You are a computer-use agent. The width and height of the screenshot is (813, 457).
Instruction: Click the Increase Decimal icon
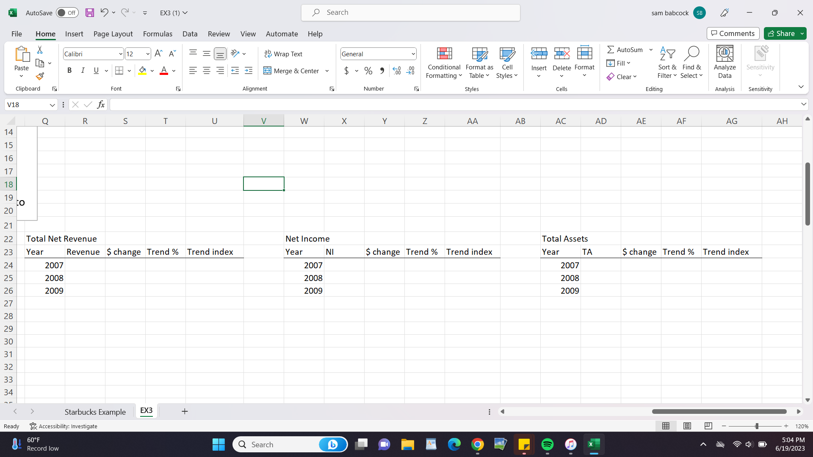coord(396,71)
